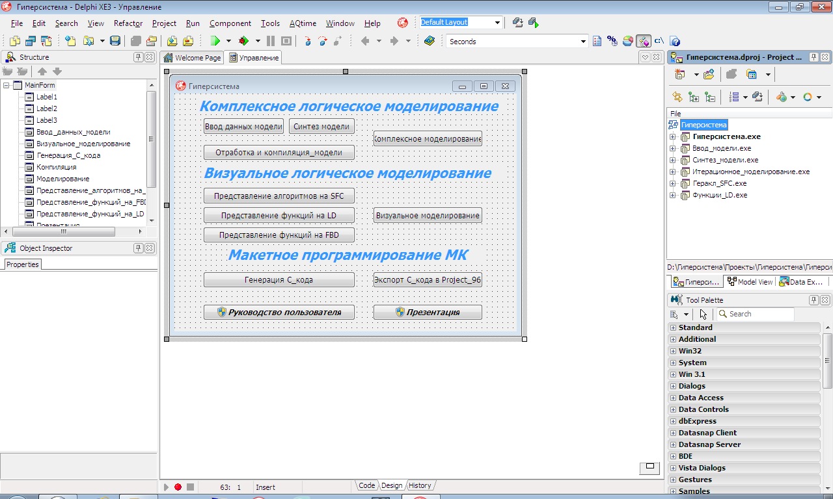
Task: Click the Комплексное моделирование form button
Action: tap(428, 139)
